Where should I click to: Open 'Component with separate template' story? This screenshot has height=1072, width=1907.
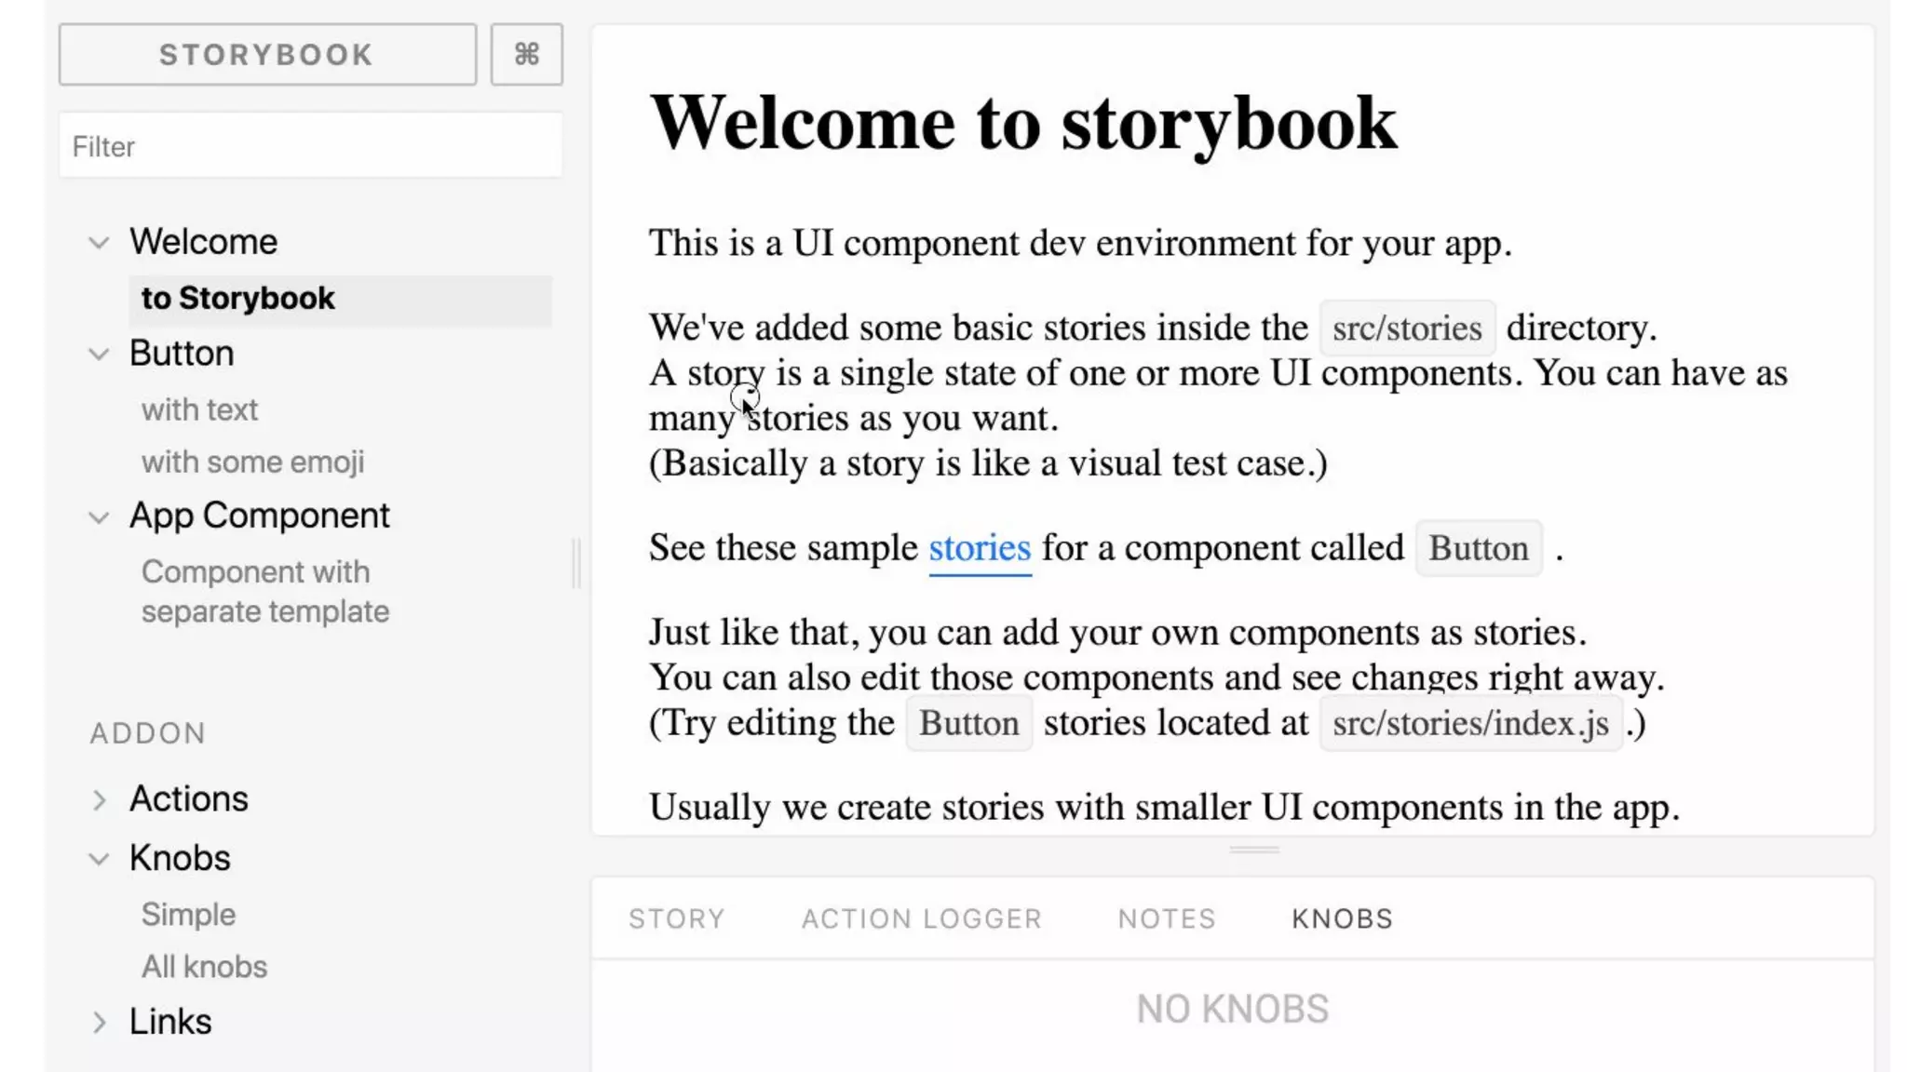pos(265,591)
